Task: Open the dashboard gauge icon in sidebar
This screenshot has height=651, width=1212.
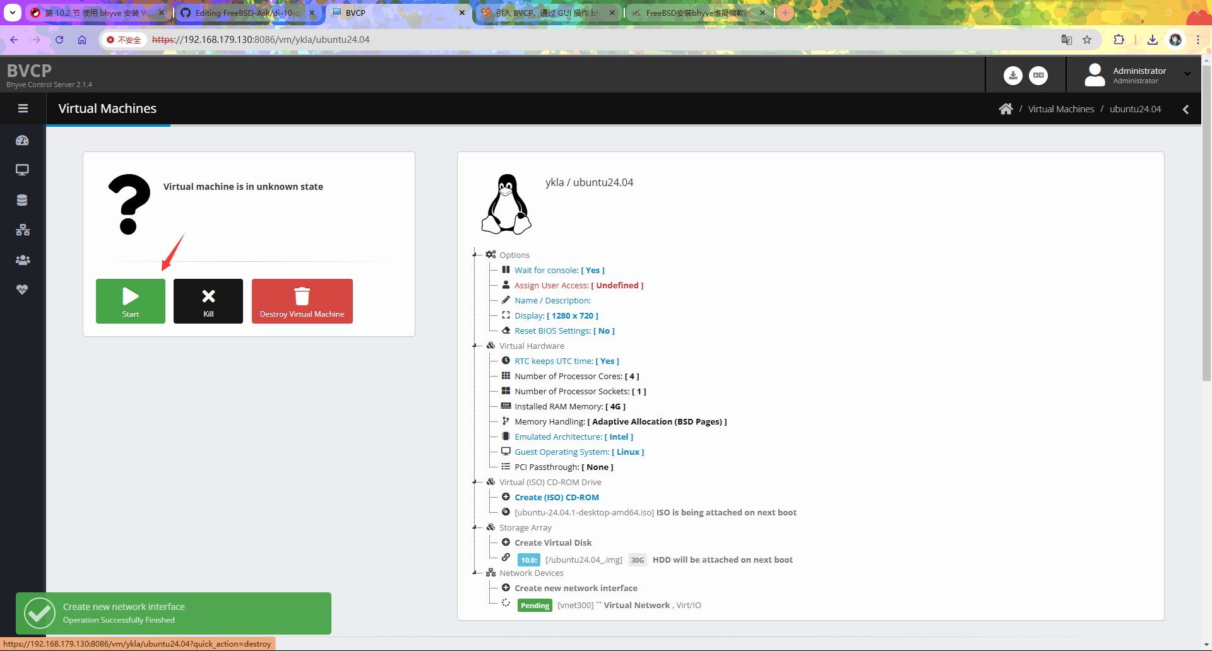Action: coord(23,140)
